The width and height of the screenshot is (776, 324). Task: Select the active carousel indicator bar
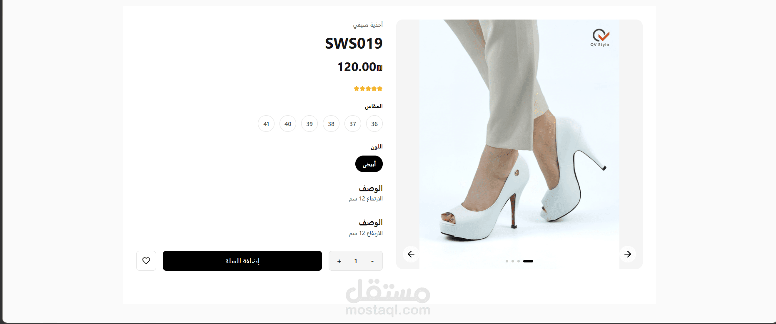coord(528,261)
